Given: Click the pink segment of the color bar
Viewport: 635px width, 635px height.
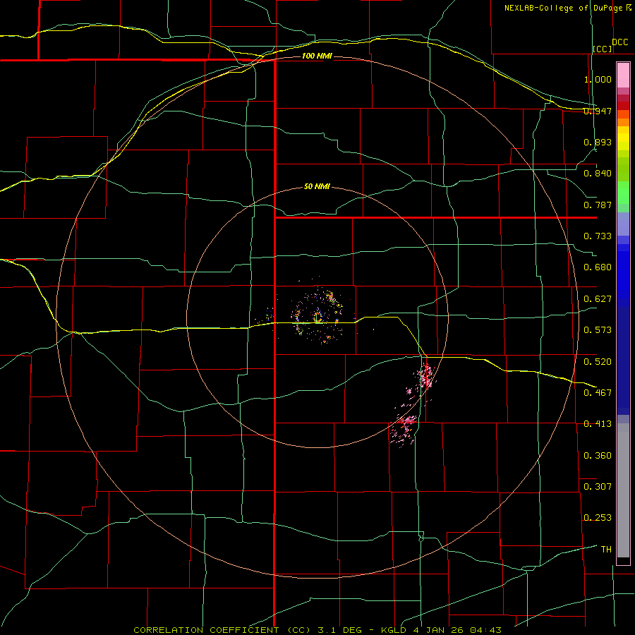Looking at the screenshot, I should coord(623,75).
